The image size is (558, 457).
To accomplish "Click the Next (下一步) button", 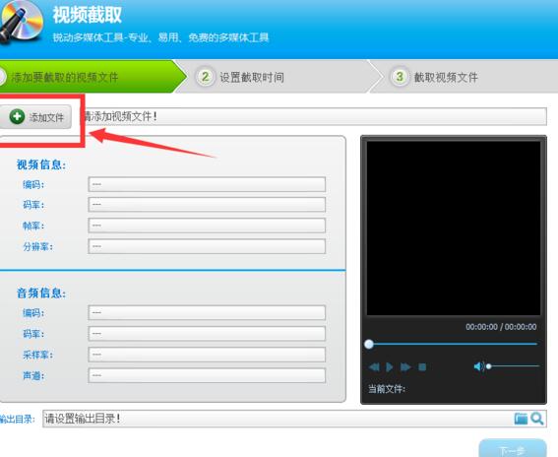I will (513, 449).
